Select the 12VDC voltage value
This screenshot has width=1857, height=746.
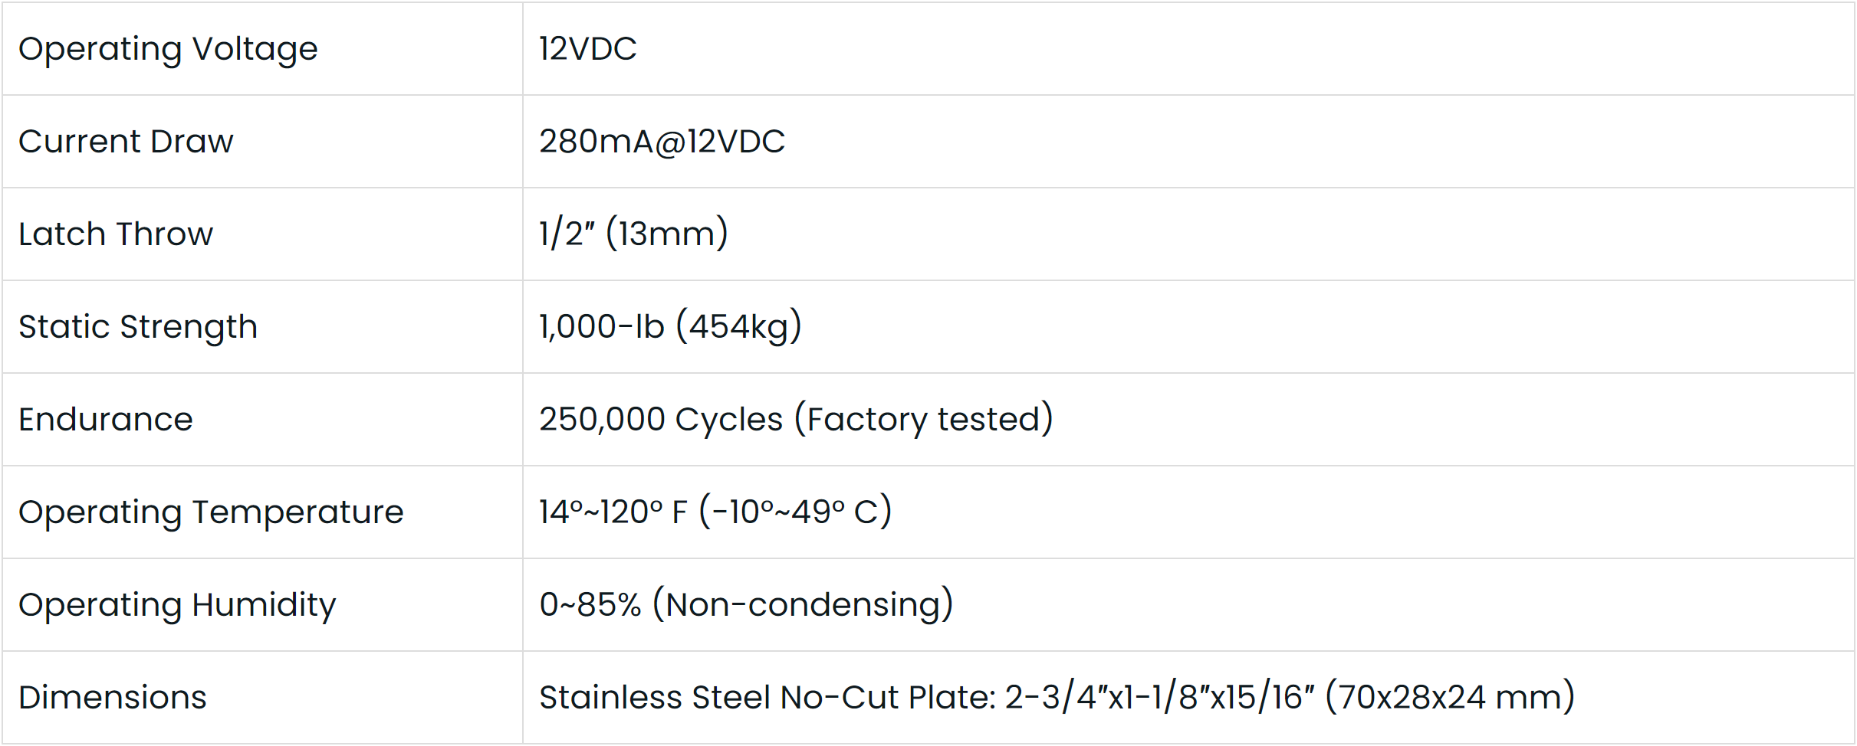point(587,49)
